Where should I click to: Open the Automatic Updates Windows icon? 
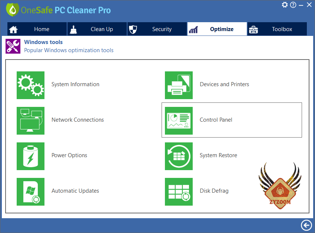pyautogui.click(x=30, y=192)
